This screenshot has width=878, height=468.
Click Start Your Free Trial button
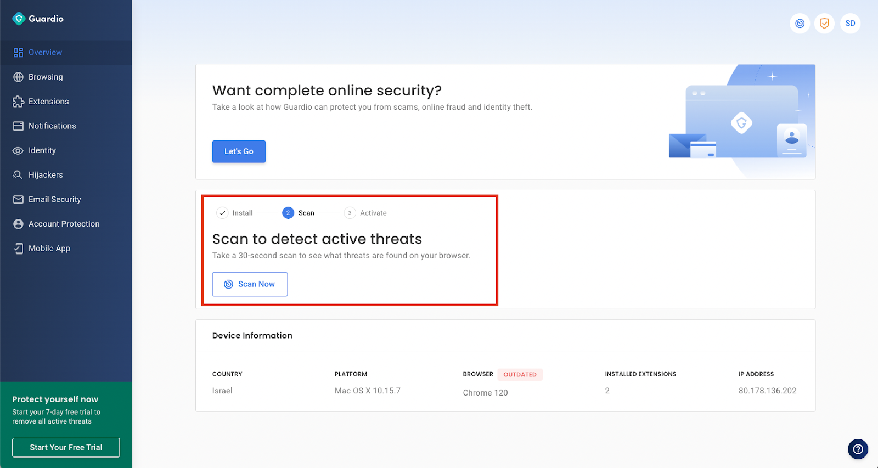pos(66,447)
